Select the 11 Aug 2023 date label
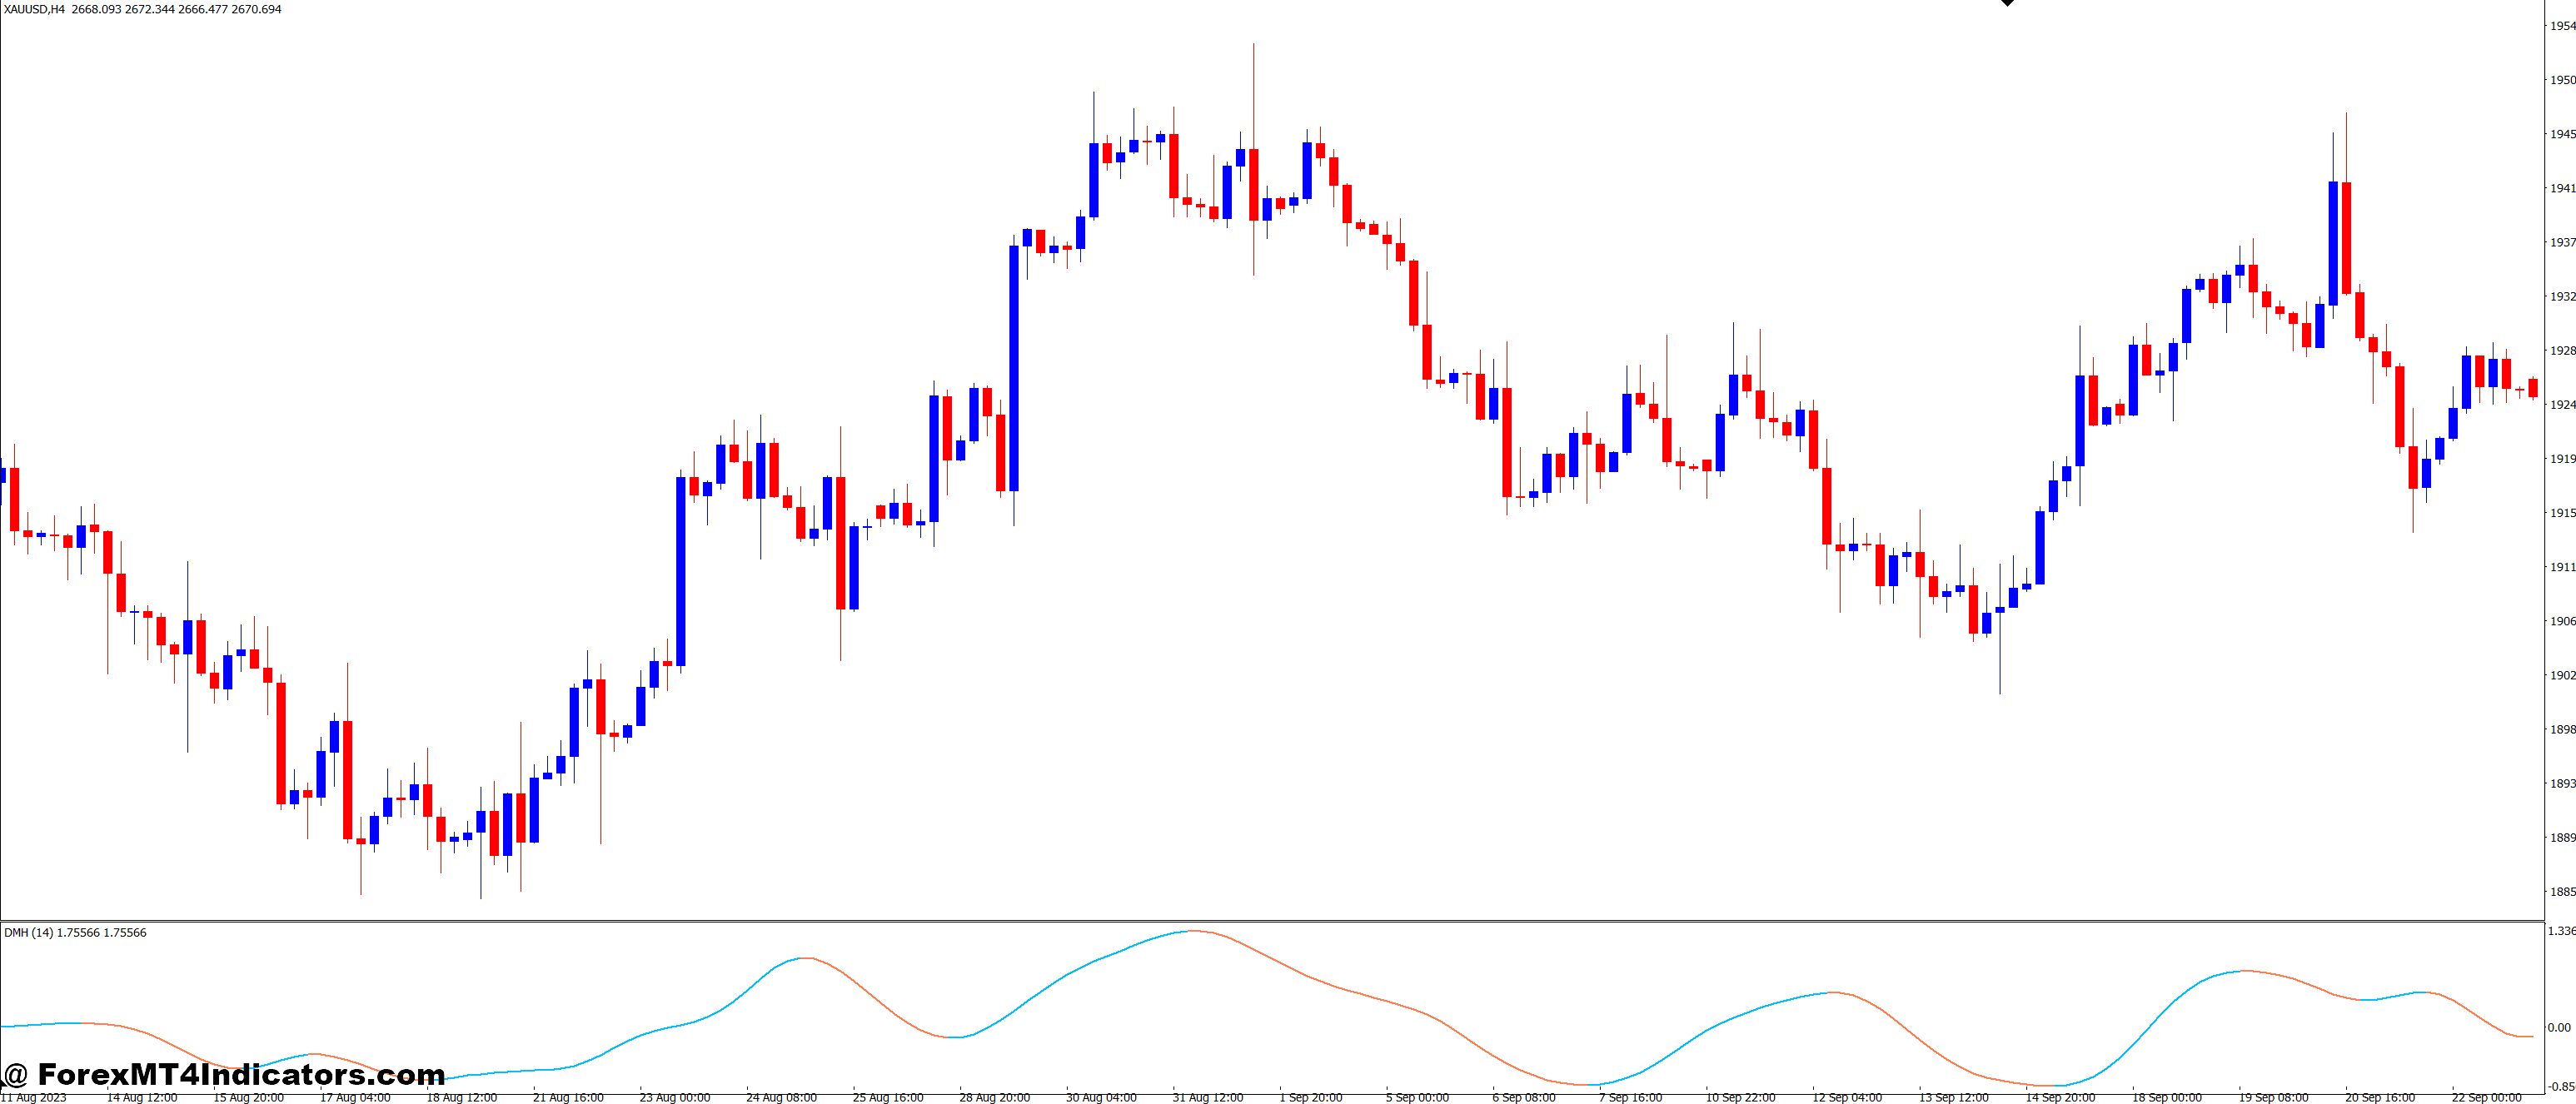 pyautogui.click(x=33, y=1097)
